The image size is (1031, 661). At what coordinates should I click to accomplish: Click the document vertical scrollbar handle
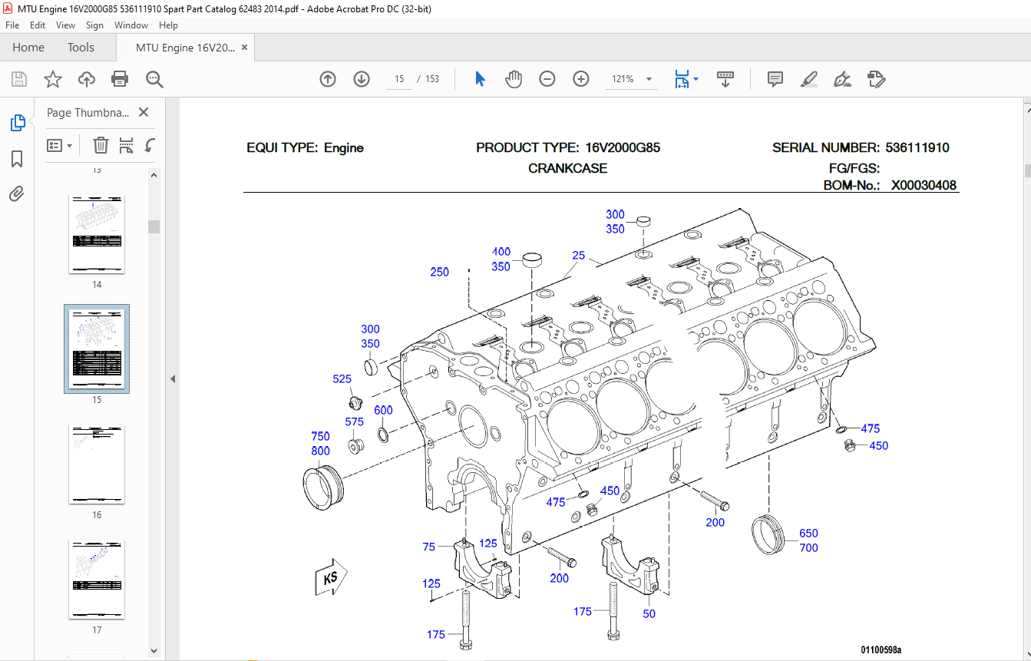1027,170
